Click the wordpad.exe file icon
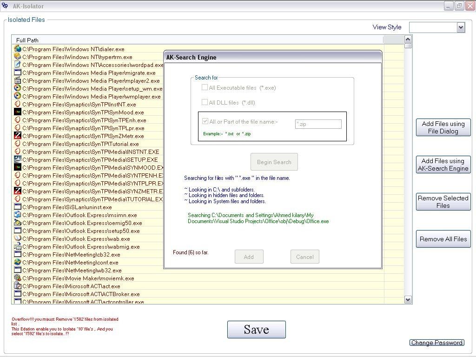476x357 pixels. pyautogui.click(x=18, y=65)
